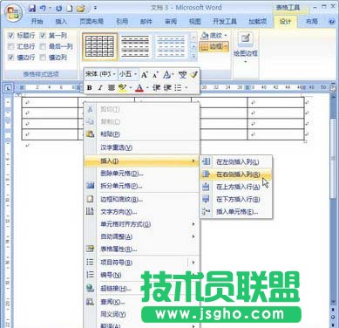Center text using mini toolbar alignment icon
The image size is (339, 328).
(x=112, y=87)
